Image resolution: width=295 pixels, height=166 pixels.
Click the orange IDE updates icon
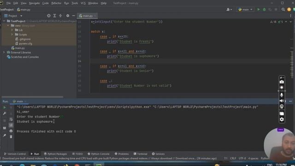coord(289,9)
